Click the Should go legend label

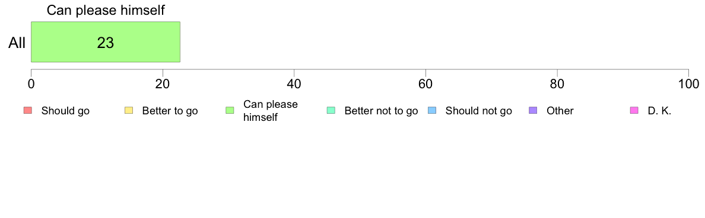(x=65, y=111)
